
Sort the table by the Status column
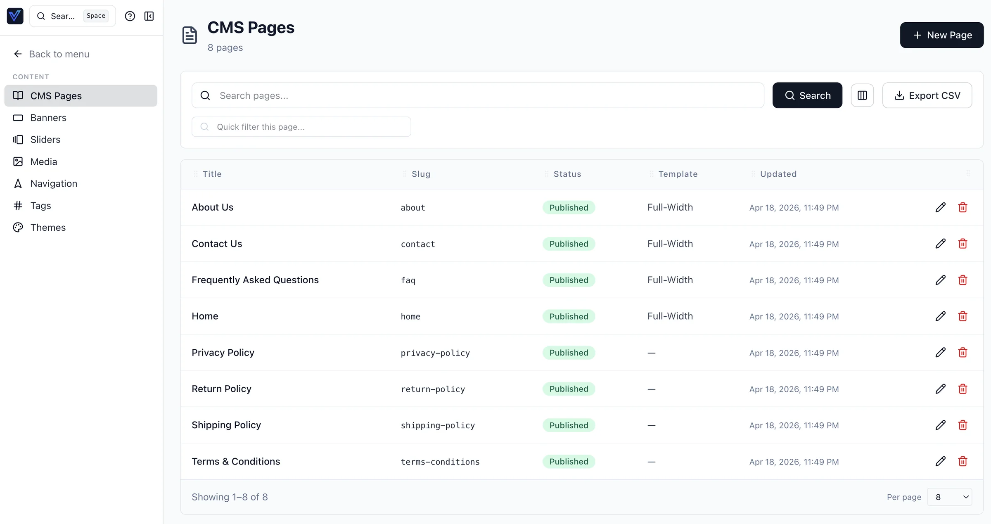567,174
